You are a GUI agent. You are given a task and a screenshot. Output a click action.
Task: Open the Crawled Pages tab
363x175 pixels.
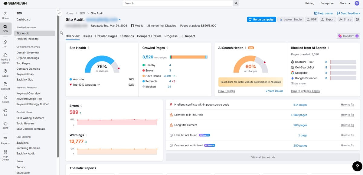click(x=106, y=36)
